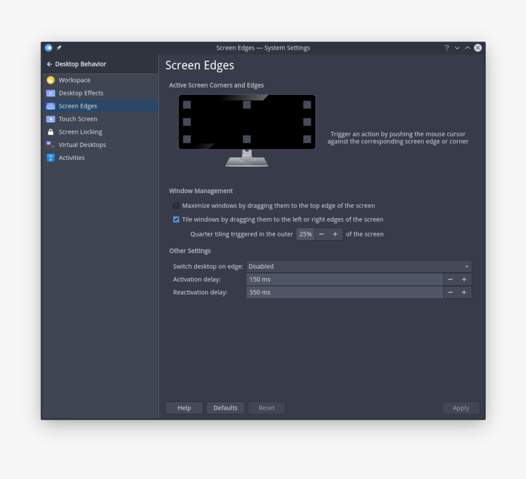Viewport: 526px width, 479px height.
Task: Click the Desktop Behavior header
Action: click(x=80, y=64)
